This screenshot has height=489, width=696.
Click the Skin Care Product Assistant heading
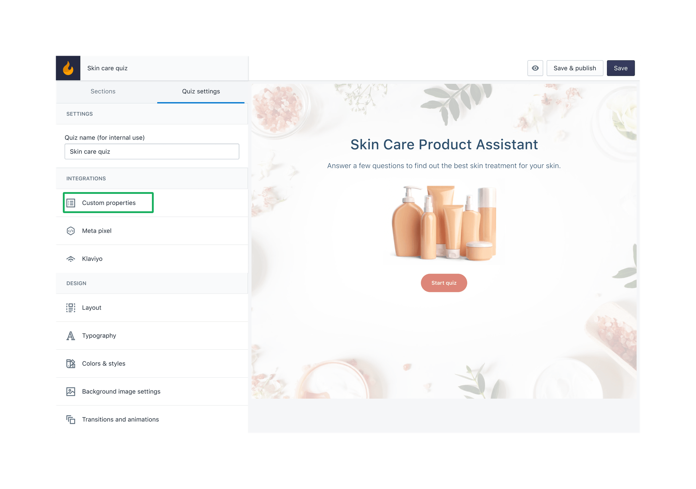[x=444, y=144]
